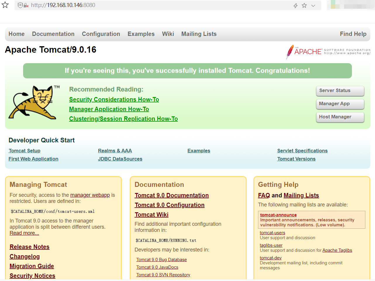Open Manager Application How-To link

pyautogui.click(x=109, y=109)
